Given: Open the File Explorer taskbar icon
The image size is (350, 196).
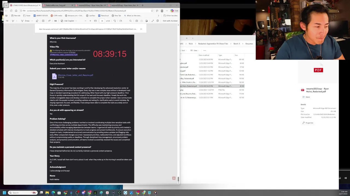Looking at the screenshot, I should [x=47, y=193].
